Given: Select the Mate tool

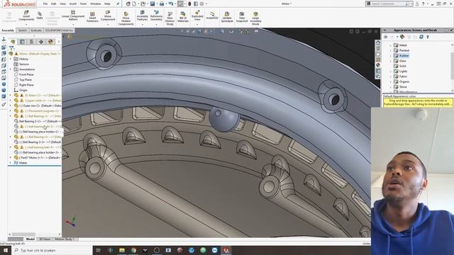Looking at the screenshot, I should [x=40, y=16].
